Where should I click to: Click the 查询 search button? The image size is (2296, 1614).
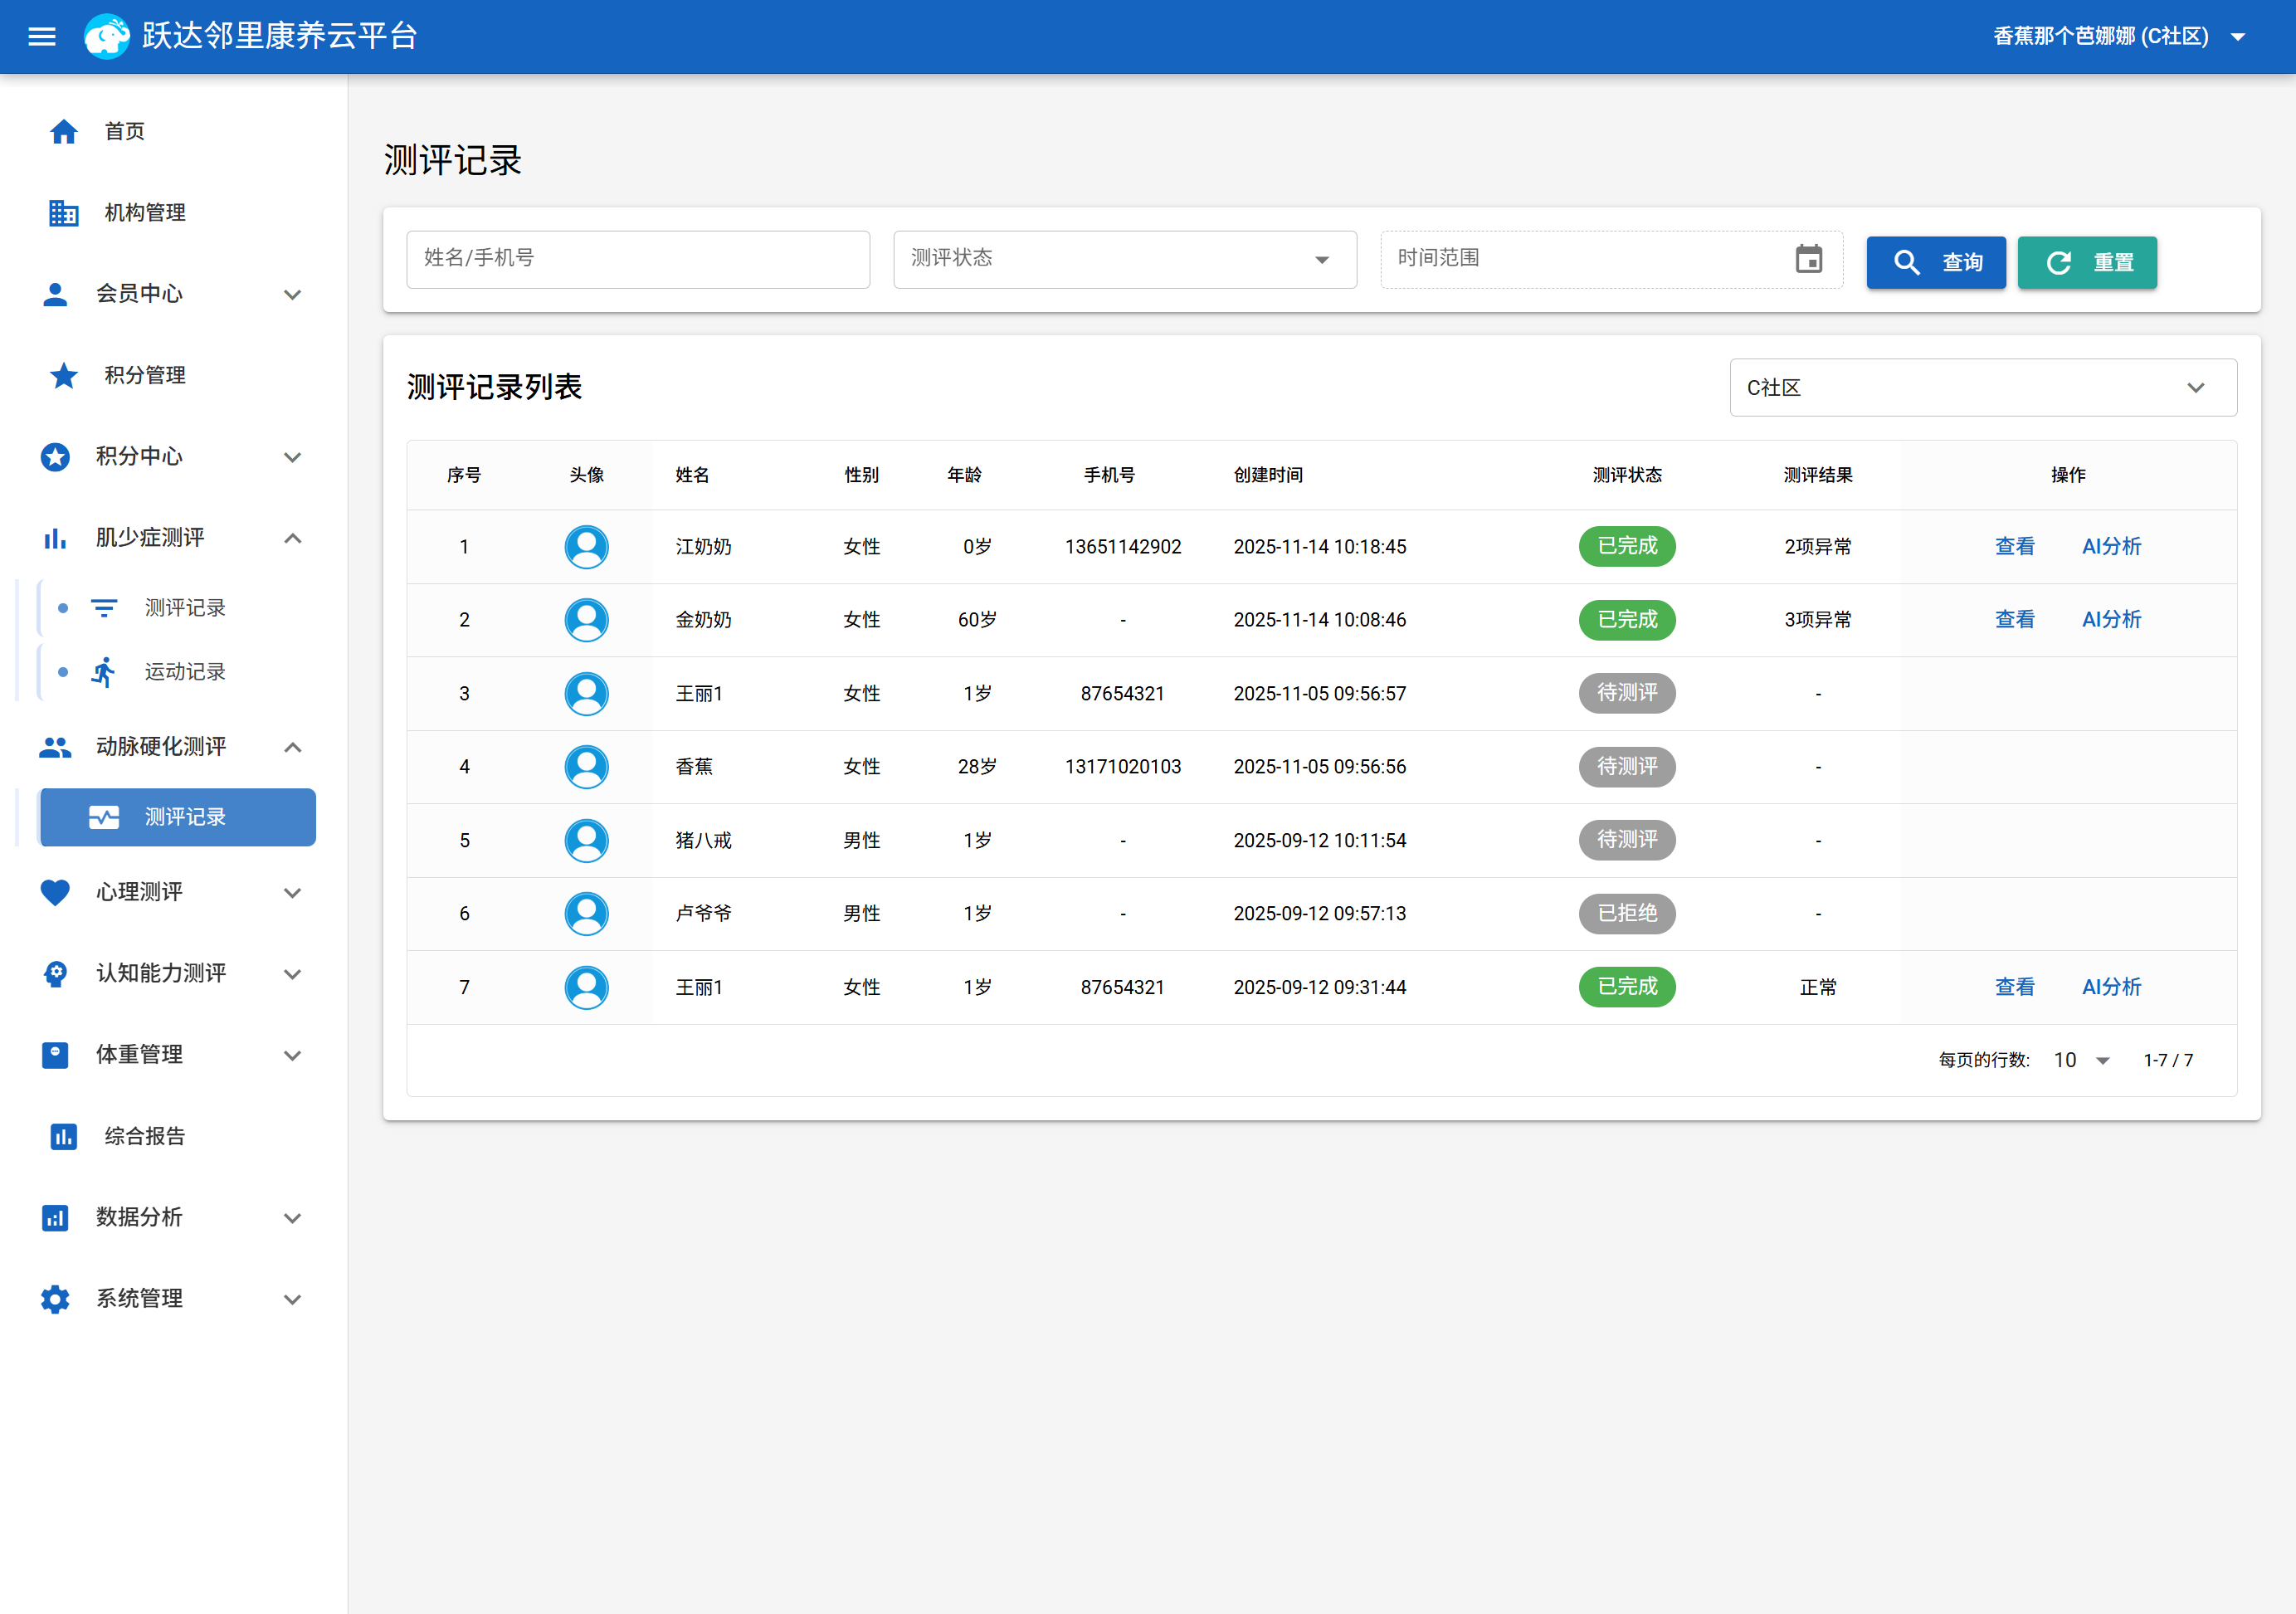(x=1936, y=263)
